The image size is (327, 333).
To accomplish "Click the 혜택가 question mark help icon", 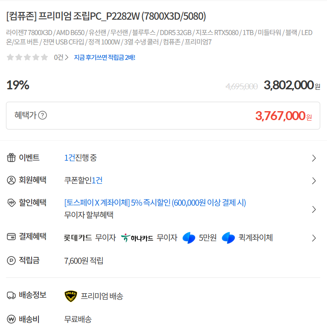I will 43,115.
